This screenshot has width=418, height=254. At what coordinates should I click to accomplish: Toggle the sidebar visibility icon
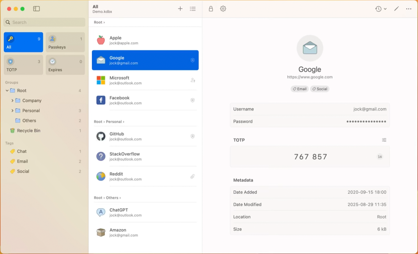(36, 9)
